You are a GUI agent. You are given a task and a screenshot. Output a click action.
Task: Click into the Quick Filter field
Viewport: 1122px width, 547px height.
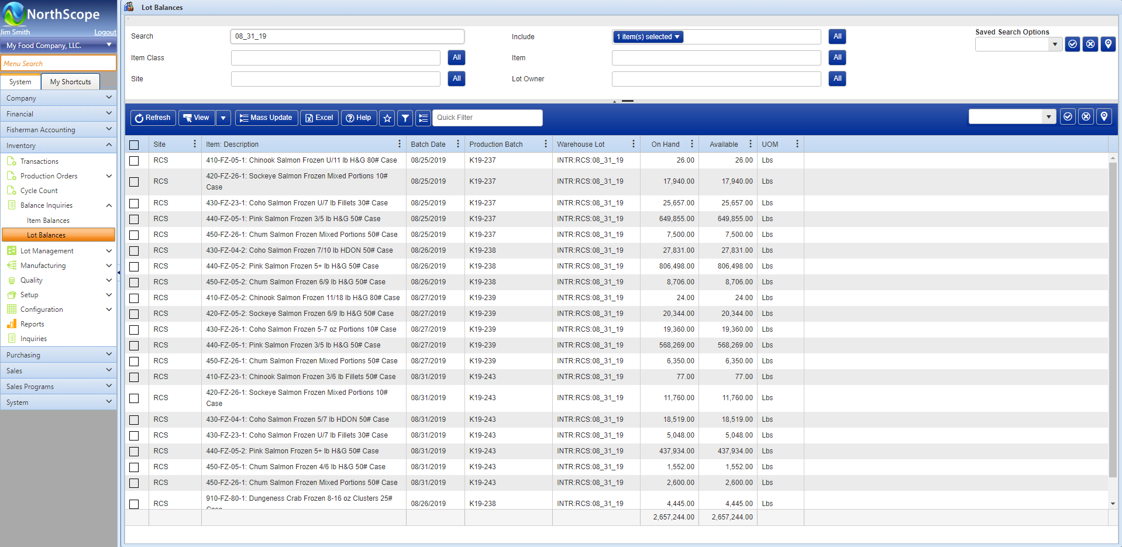point(487,118)
